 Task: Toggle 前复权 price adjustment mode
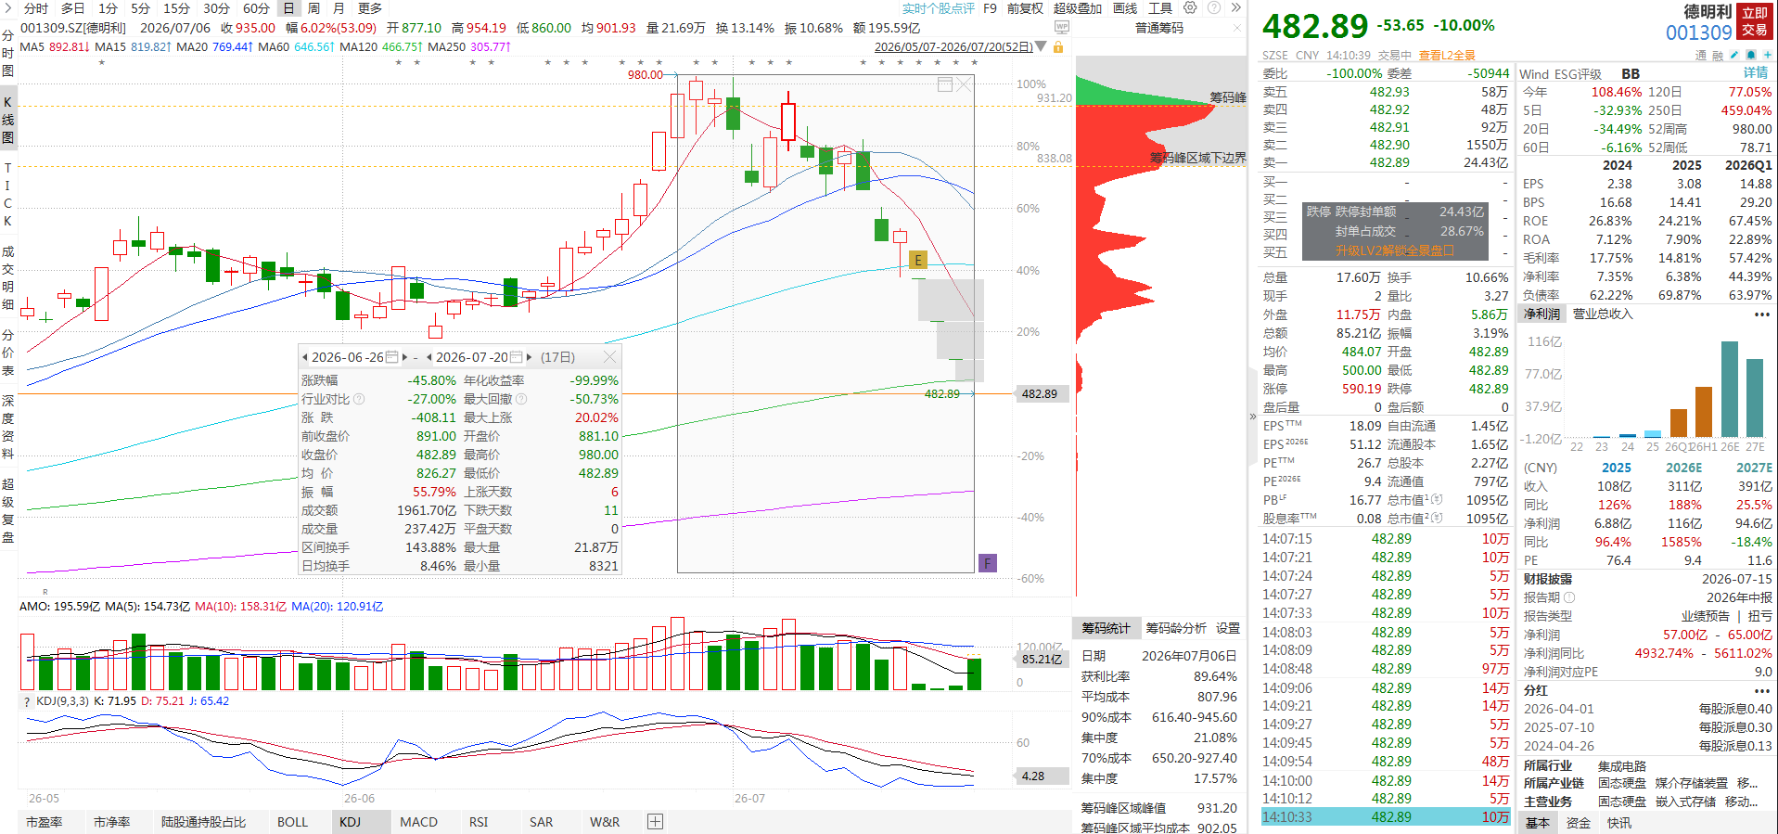point(1025,8)
